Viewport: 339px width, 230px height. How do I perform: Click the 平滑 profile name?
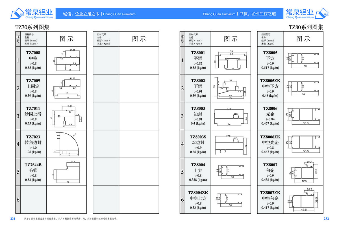pos(198,58)
